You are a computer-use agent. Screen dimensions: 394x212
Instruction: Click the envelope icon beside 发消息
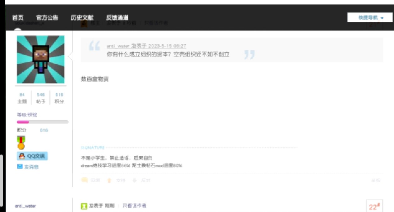(20, 167)
